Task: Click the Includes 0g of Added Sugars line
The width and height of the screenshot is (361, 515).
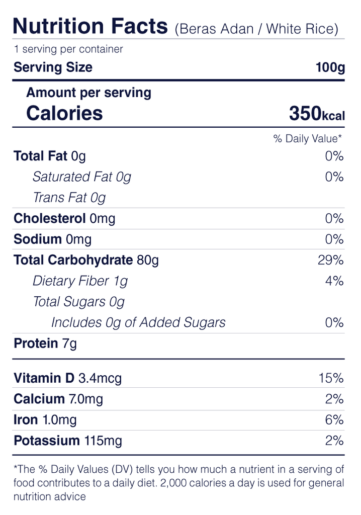Action: point(138,322)
